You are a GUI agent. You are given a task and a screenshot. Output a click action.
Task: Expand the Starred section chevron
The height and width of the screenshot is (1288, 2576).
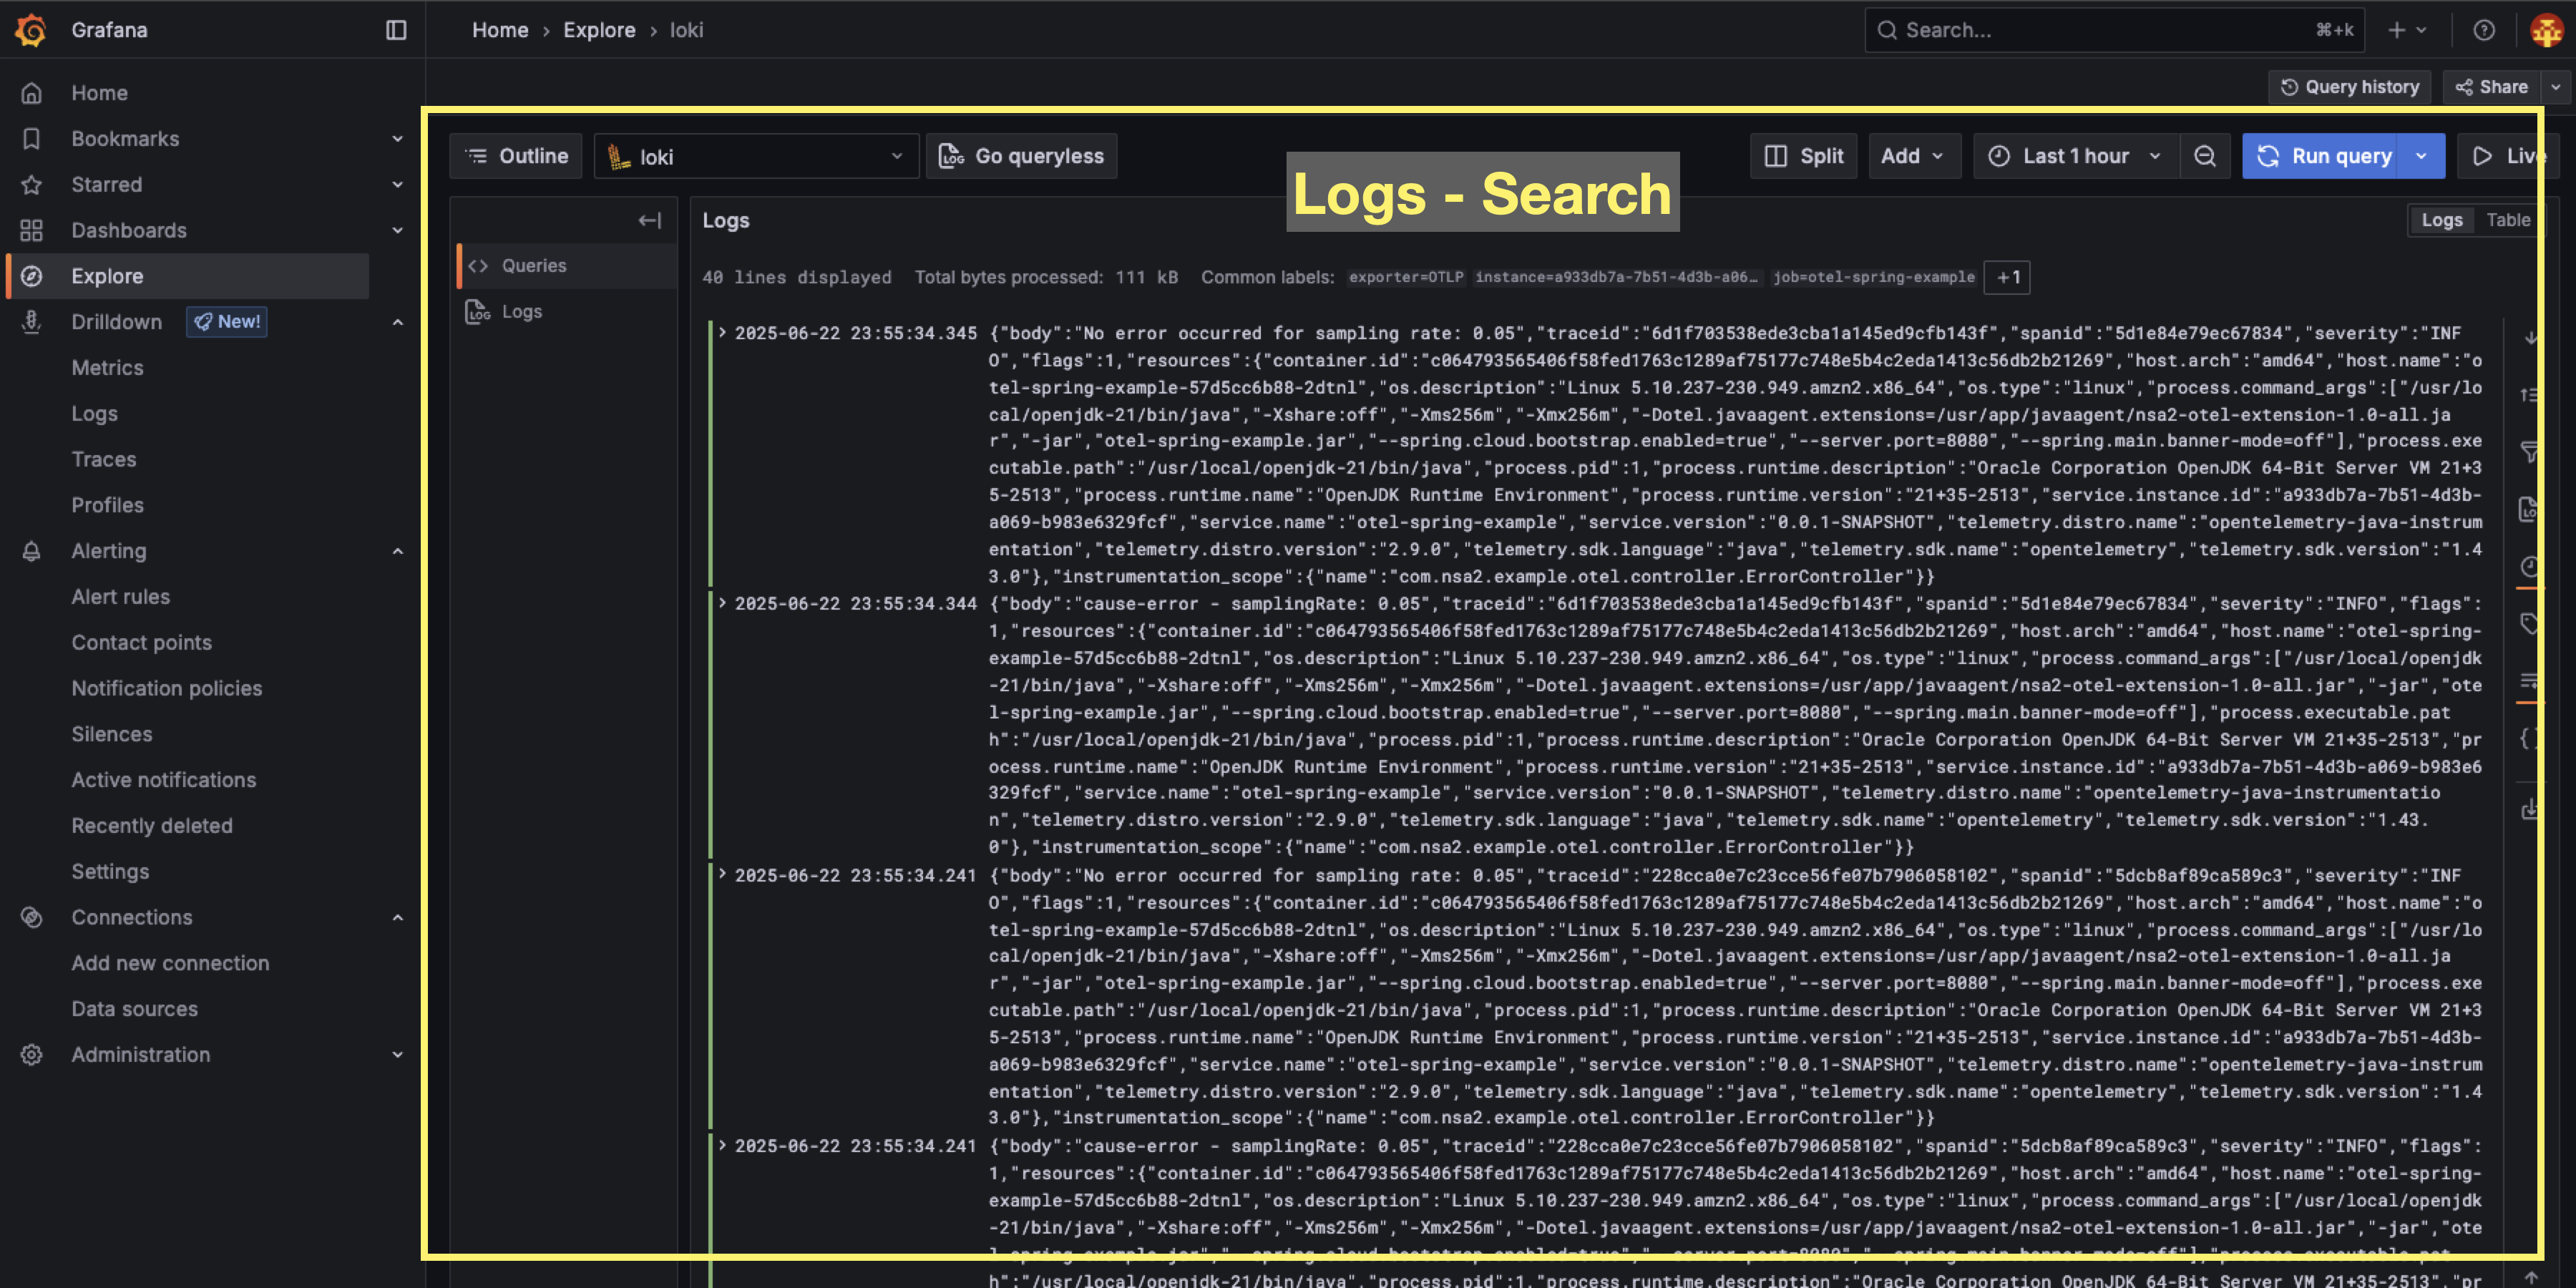coord(397,185)
